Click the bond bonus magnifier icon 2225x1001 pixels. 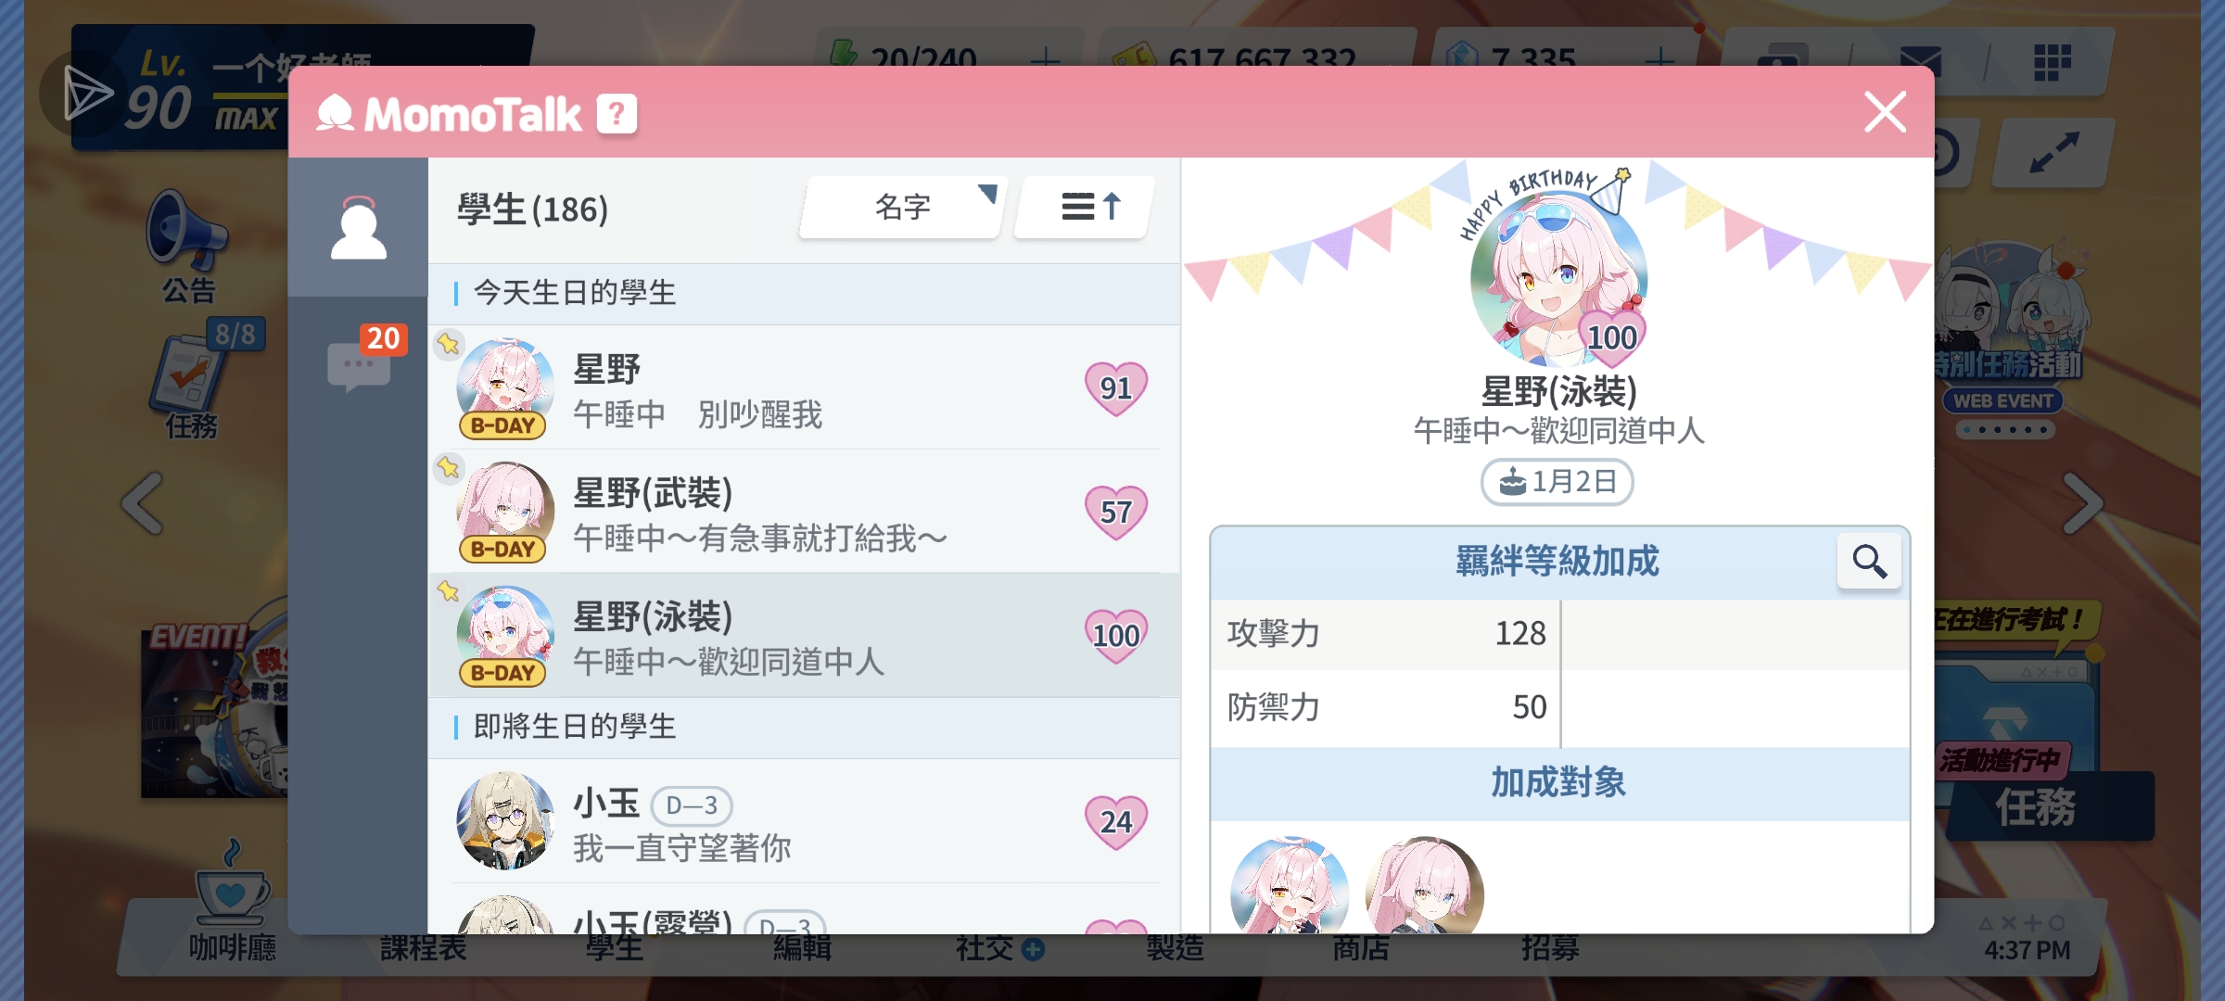point(1869,561)
